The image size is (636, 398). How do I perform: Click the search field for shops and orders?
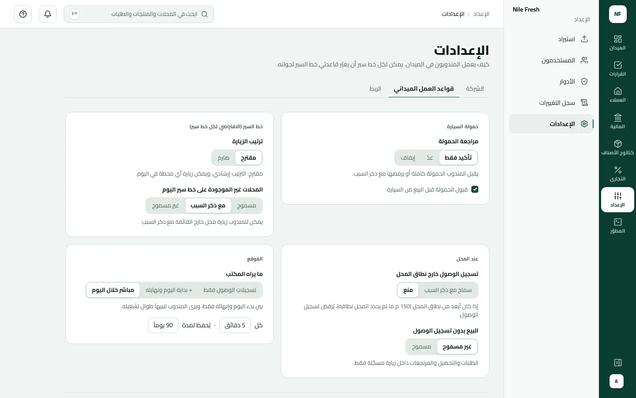pos(139,14)
